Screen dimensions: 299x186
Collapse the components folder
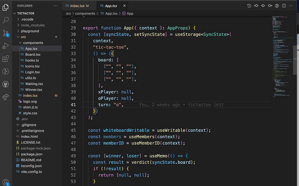(37, 43)
